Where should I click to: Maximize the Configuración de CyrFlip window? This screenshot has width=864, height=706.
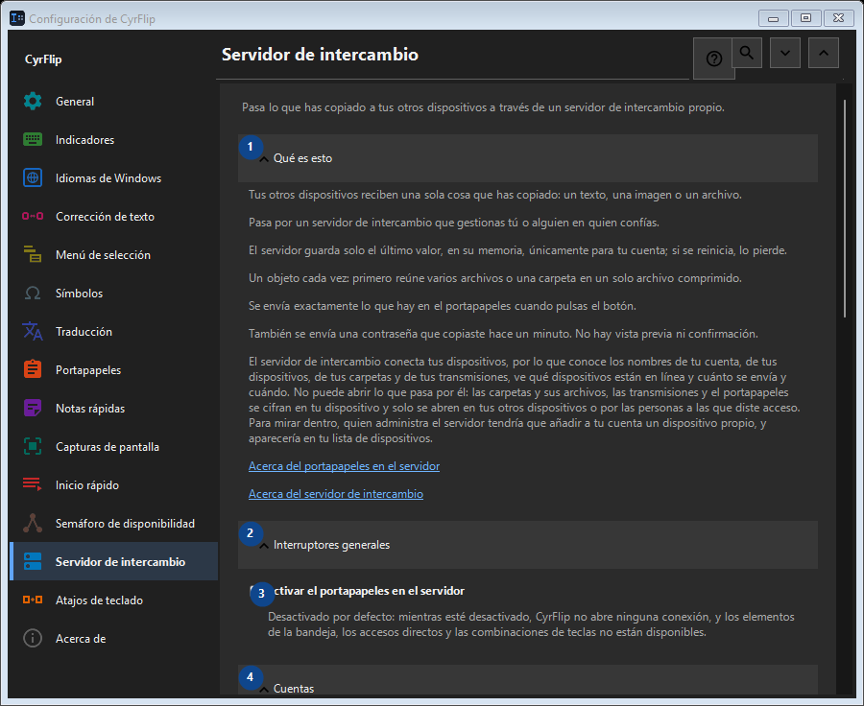[x=805, y=18]
